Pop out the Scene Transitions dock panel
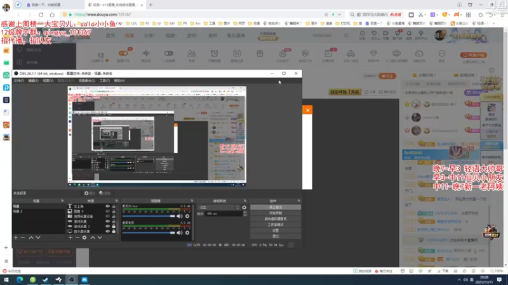 pyautogui.click(x=245, y=201)
